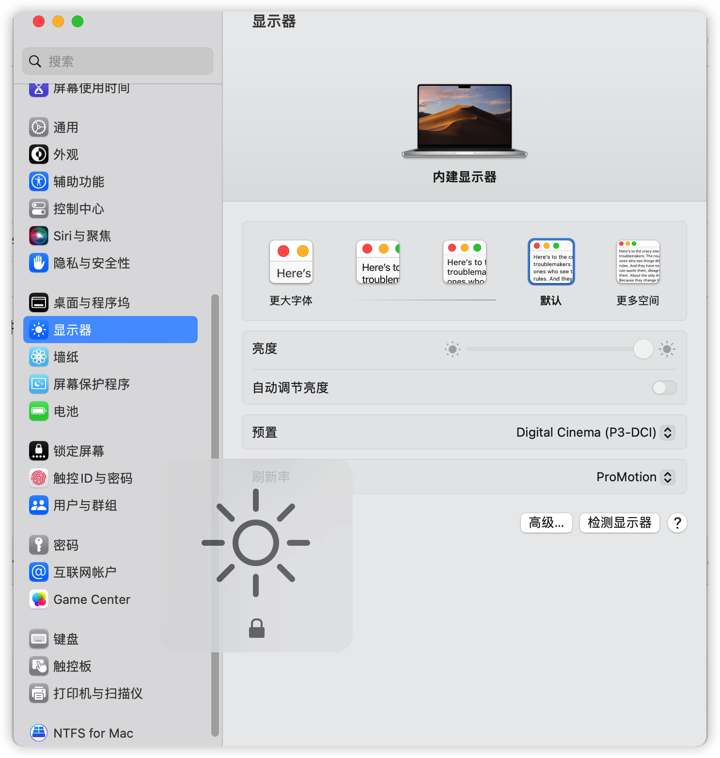Click the 显示器 sun icon in sidebar
Viewport: 720px width, 758px height.
pos(39,330)
